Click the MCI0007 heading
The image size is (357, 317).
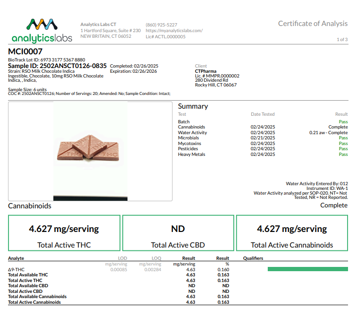point(25,51)
